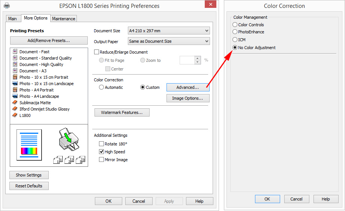Switch to the Maintenance tab
The height and width of the screenshot is (211, 345).
click(x=64, y=19)
